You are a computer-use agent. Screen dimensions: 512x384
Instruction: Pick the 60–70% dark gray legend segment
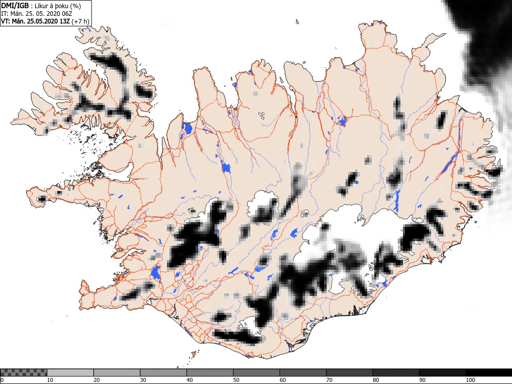pyautogui.click(x=303, y=373)
